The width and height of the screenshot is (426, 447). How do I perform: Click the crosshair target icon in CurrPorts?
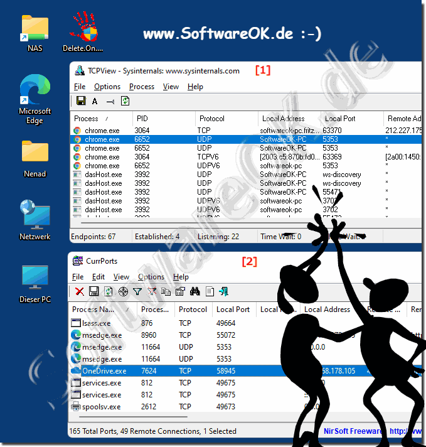click(123, 291)
